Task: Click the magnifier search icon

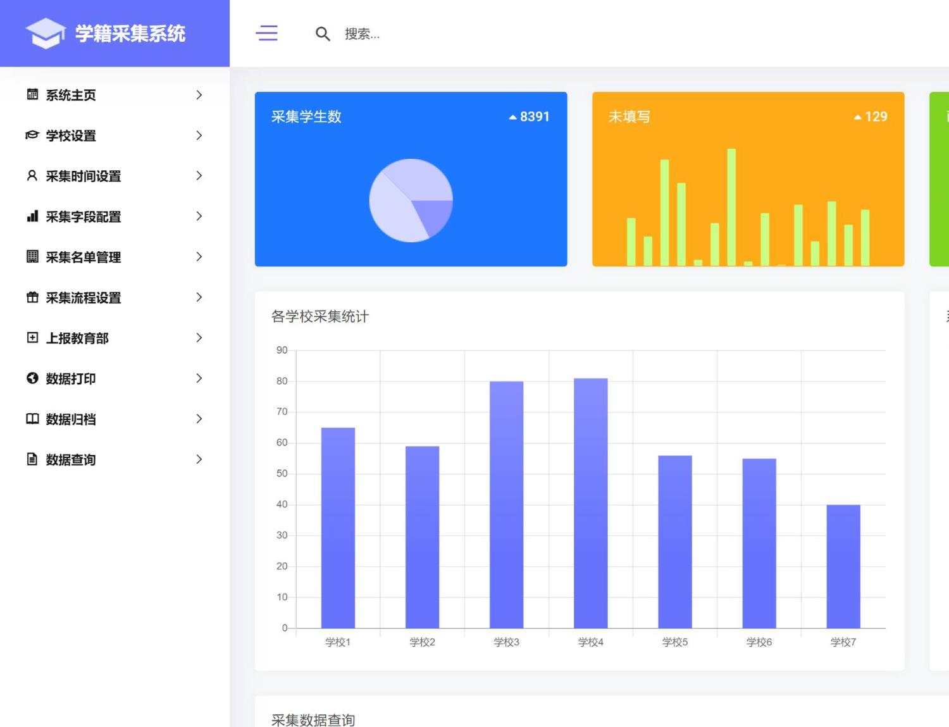Action: click(323, 34)
